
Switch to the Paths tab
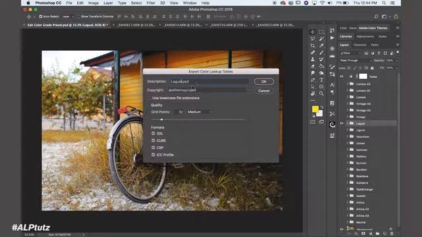coord(375,45)
